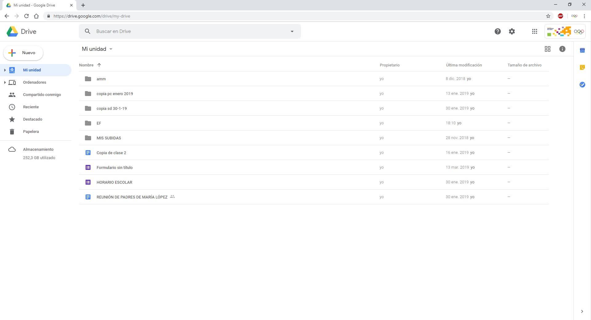
Task: Open Papelera in the sidebar
Action: pyautogui.click(x=31, y=132)
